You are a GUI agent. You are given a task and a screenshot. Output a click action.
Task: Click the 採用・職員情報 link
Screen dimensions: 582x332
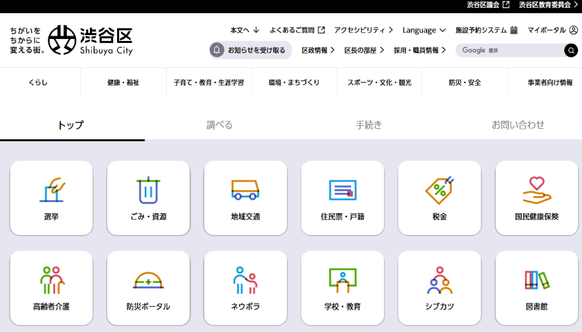coord(416,50)
